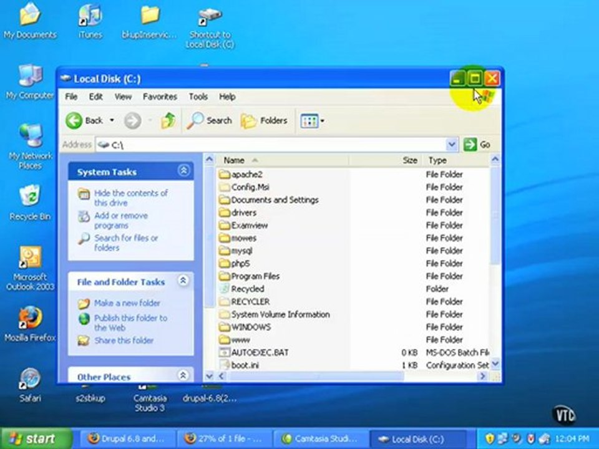
Task: Select Shortcut to Local Disk (C) icon
Action: [210, 28]
